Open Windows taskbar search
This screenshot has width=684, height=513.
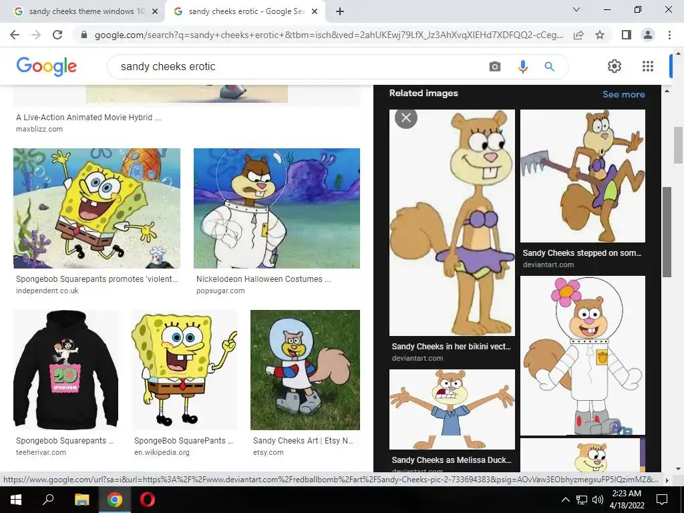(x=48, y=500)
